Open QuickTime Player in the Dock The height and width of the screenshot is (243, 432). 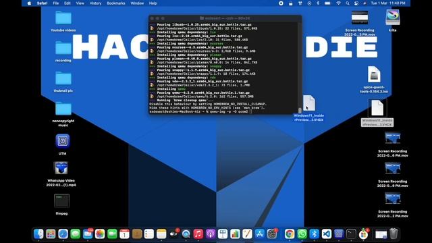click(x=186, y=234)
